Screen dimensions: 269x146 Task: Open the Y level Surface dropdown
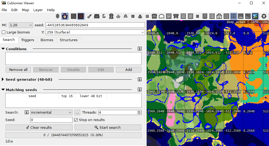click(95, 32)
